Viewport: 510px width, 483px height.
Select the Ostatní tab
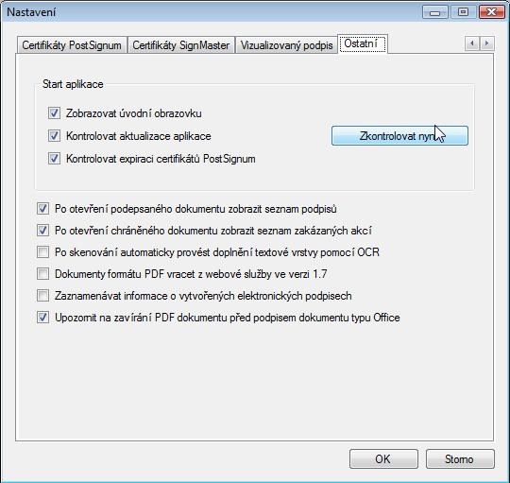[x=363, y=43]
